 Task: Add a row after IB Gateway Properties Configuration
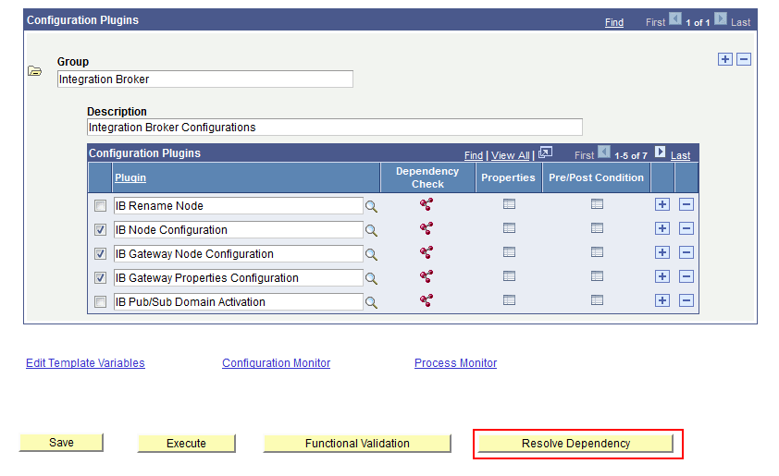[x=662, y=276]
